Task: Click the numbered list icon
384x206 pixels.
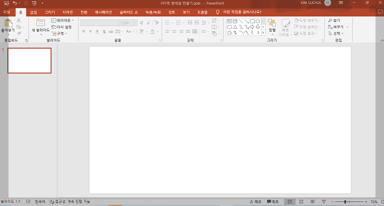Action: tap(179, 23)
